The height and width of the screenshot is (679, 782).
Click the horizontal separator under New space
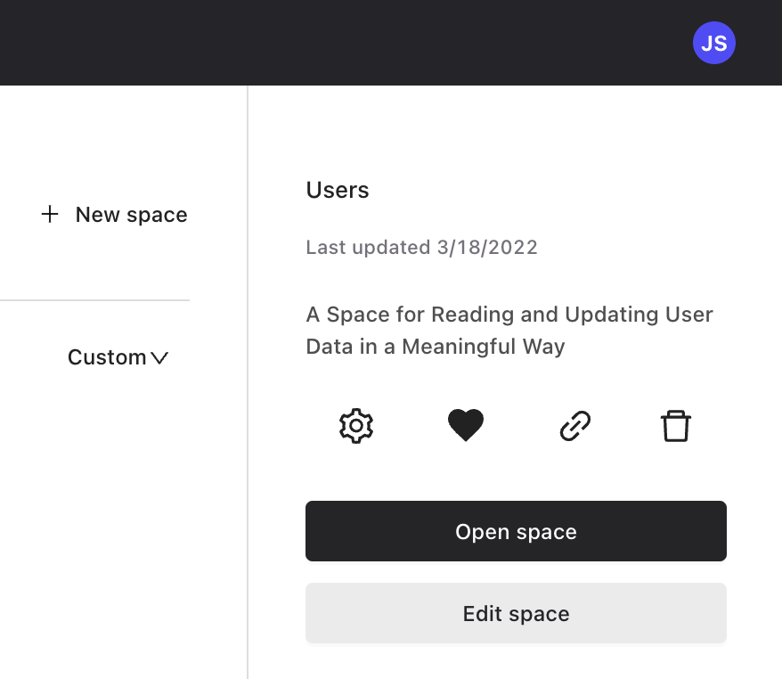coord(94,300)
